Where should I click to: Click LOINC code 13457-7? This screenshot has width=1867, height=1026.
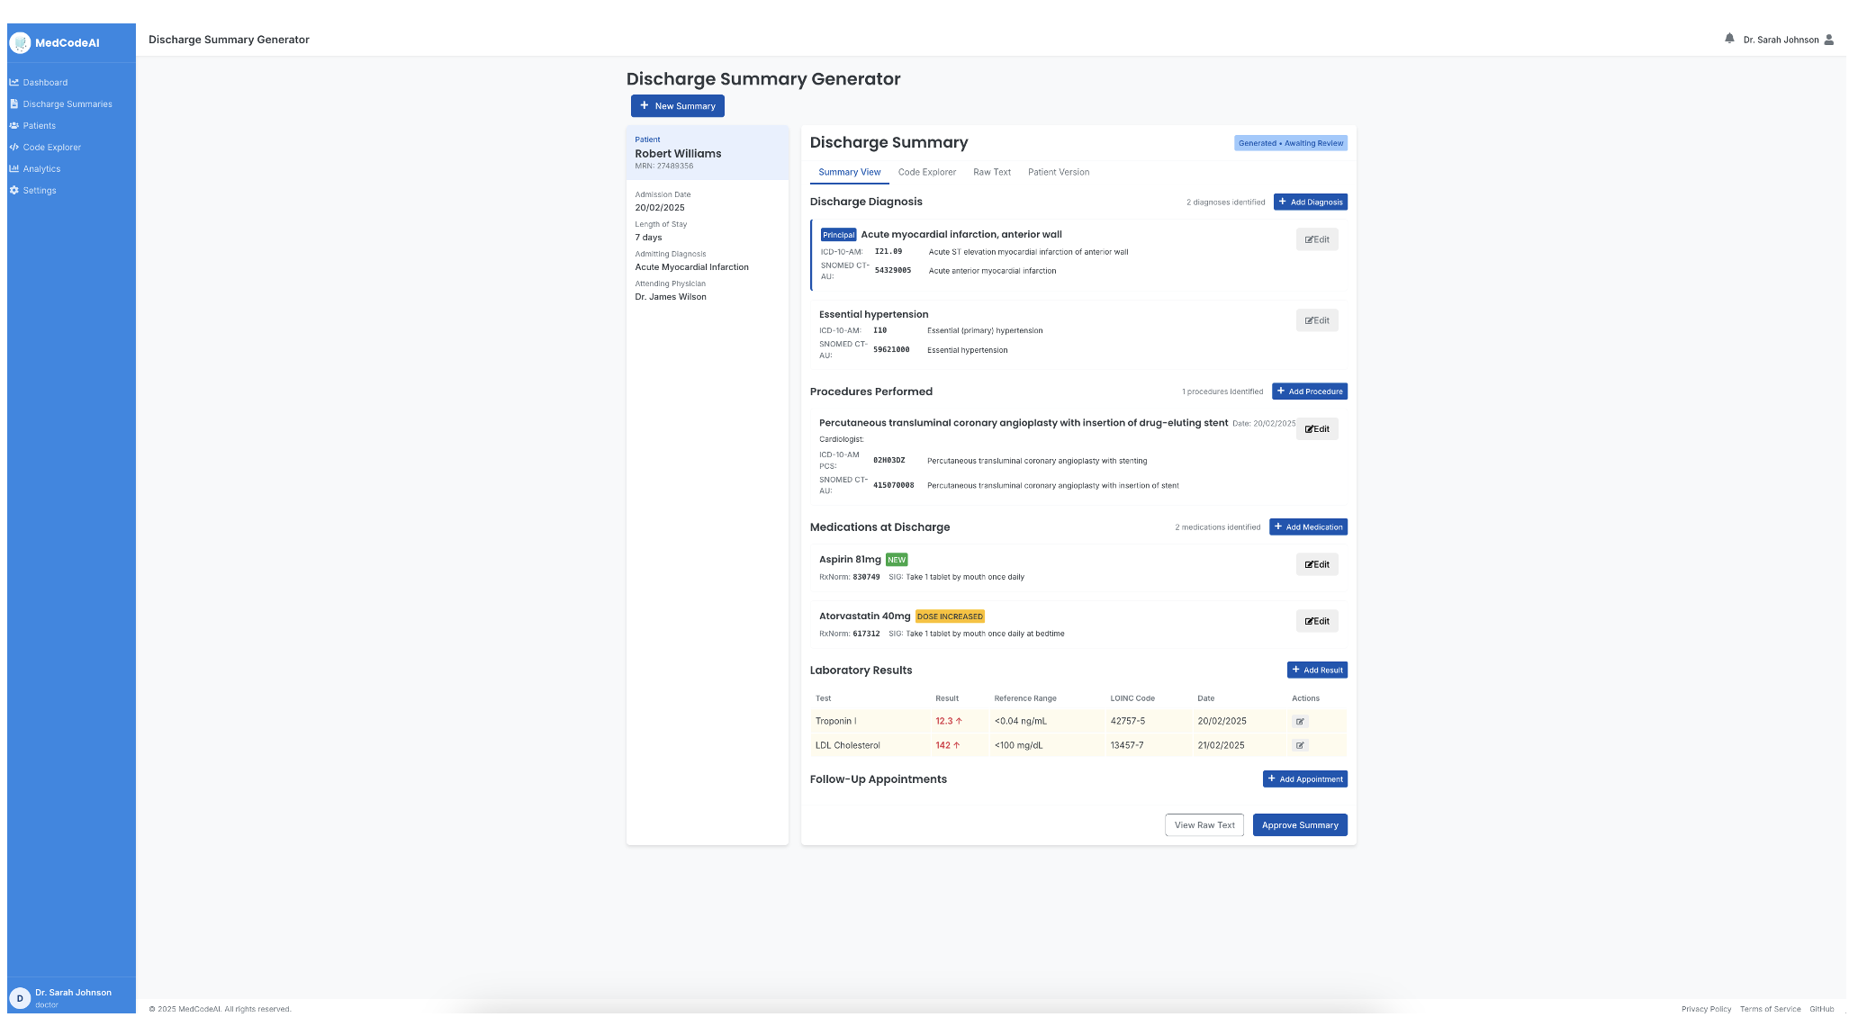coord(1126,745)
